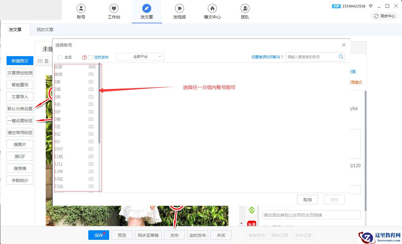402x244 pixels.
Task: Click the magnifier icon in account search
Action: [341, 57]
